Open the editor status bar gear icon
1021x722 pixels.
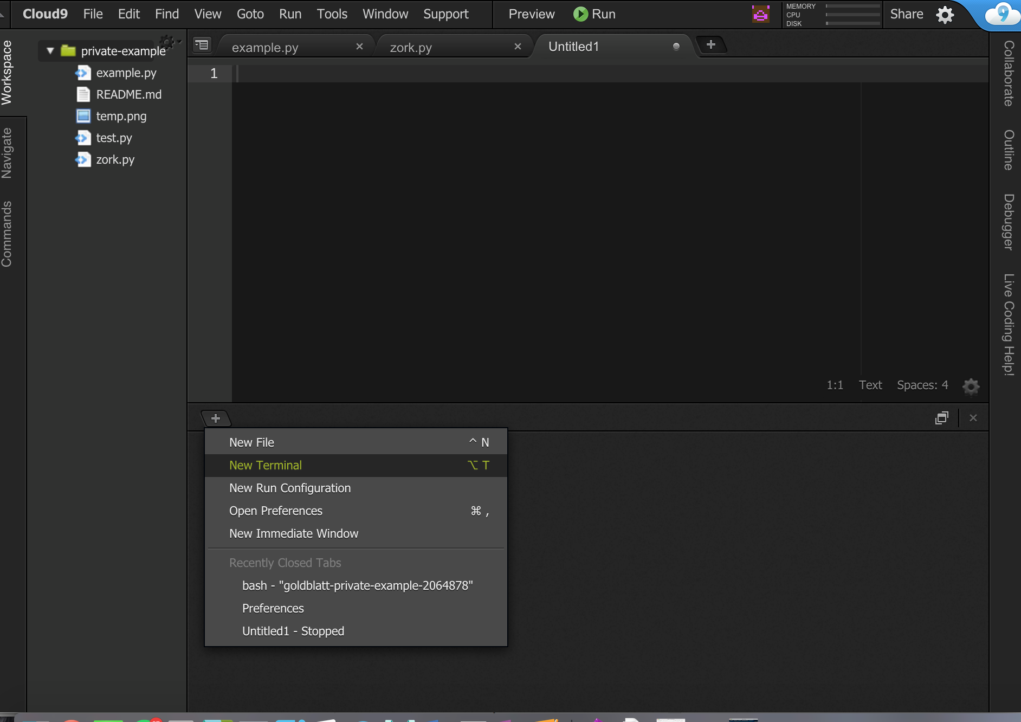click(971, 386)
